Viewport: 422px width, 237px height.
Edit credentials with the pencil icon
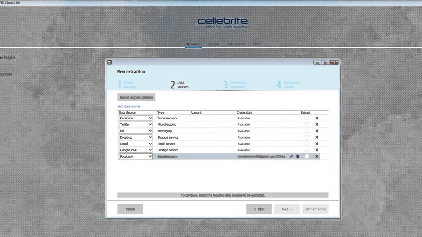pos(291,156)
